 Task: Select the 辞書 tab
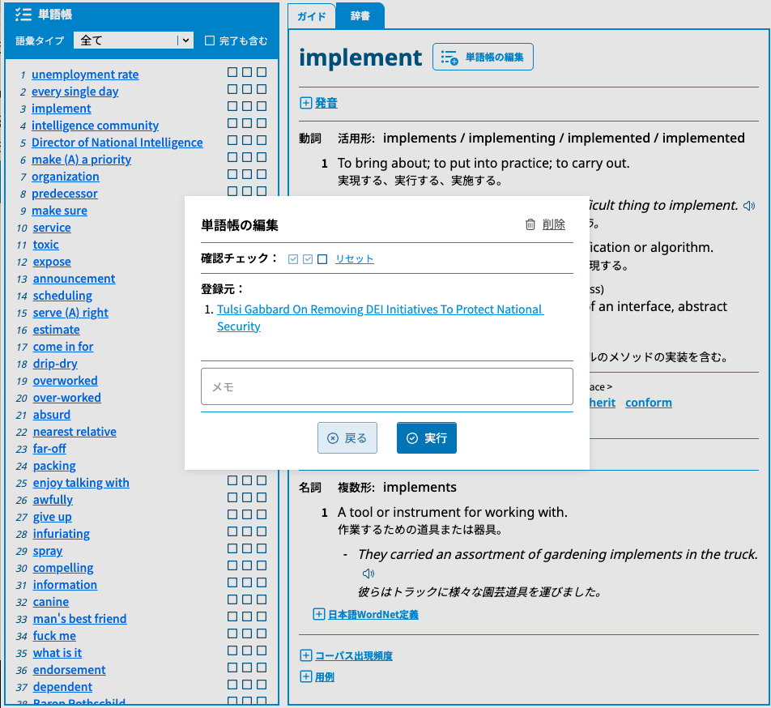click(360, 16)
